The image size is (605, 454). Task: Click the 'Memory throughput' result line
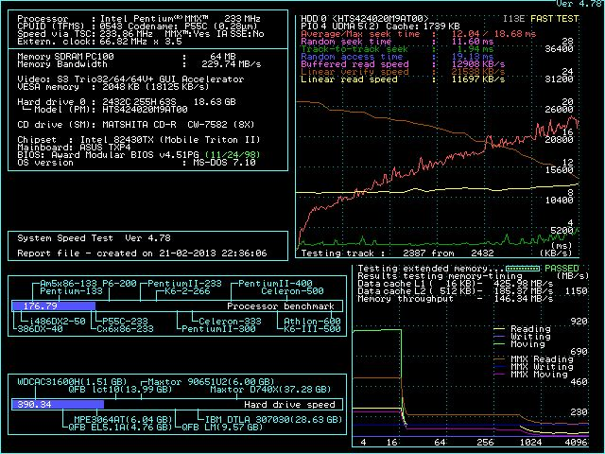click(456, 299)
